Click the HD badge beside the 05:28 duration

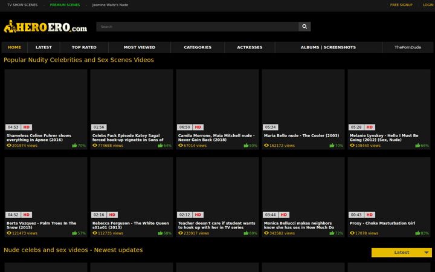click(x=370, y=127)
